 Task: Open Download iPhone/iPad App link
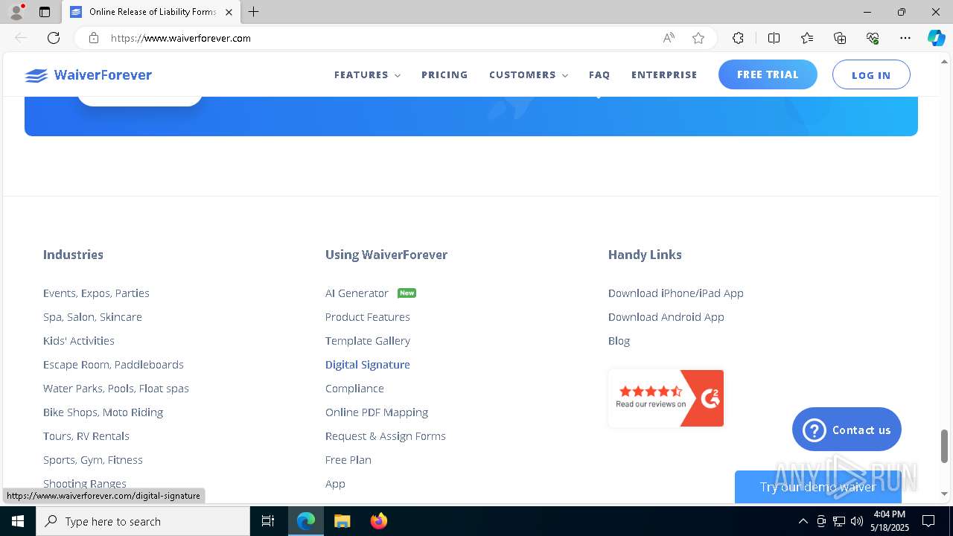click(x=676, y=293)
